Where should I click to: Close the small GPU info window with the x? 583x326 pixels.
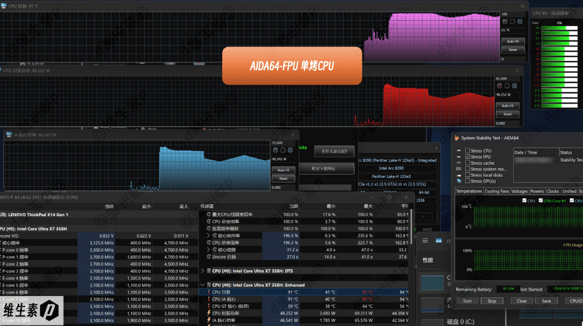pos(436,148)
